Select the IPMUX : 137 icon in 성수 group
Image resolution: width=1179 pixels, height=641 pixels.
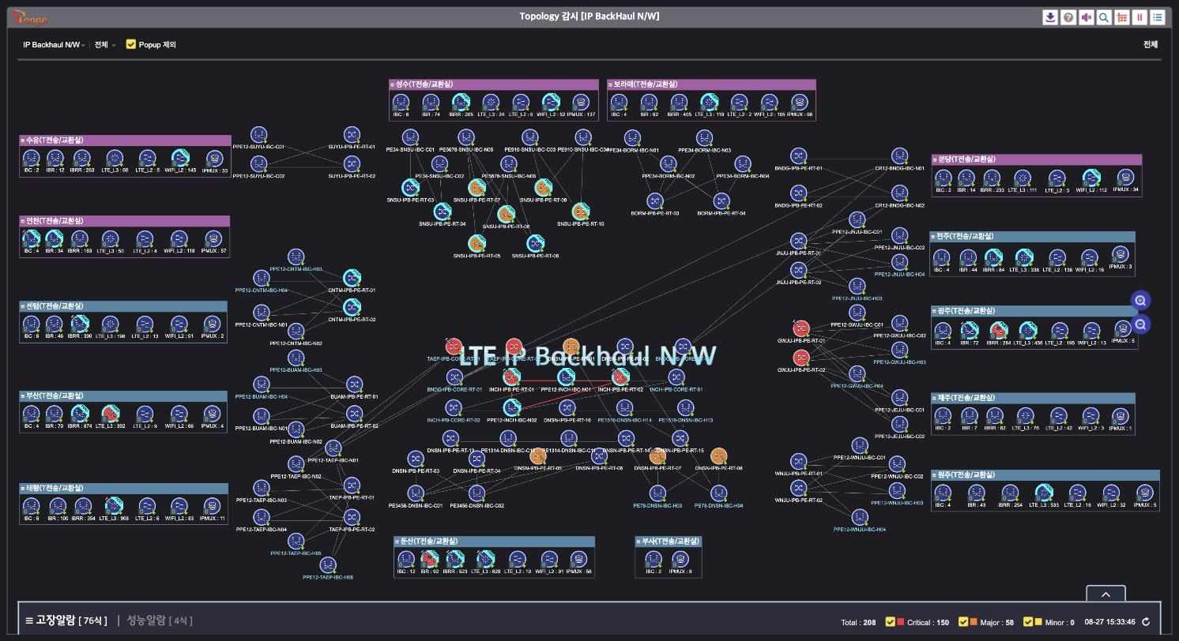pyautogui.click(x=581, y=103)
